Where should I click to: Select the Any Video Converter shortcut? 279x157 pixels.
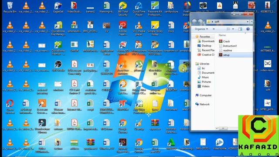[x=139, y=107]
